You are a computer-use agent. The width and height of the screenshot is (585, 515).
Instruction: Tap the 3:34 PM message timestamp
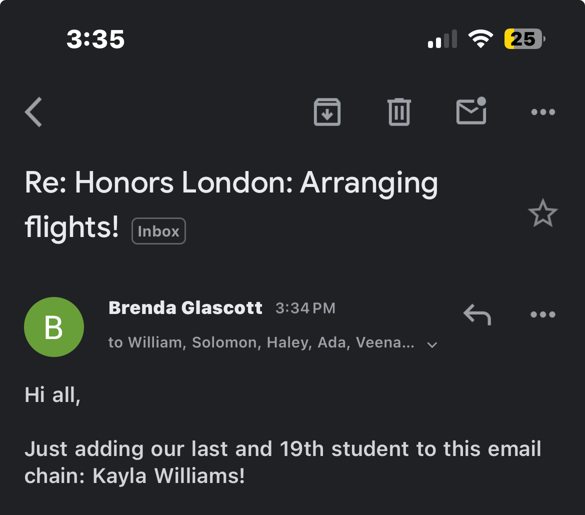pyautogui.click(x=305, y=308)
